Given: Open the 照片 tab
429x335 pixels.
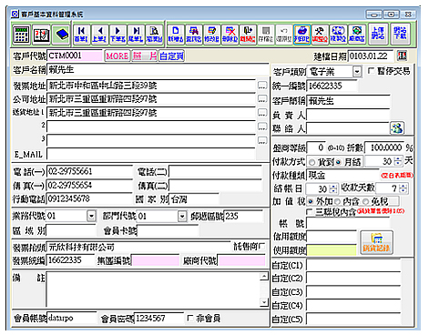Looking at the screenshot, I should pos(145,56).
